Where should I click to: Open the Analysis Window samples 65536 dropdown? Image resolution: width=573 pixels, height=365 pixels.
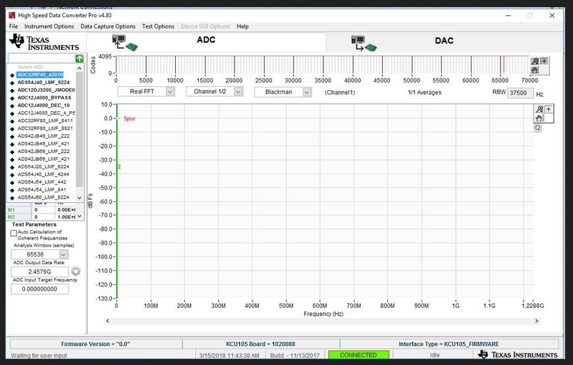pyautogui.click(x=64, y=255)
